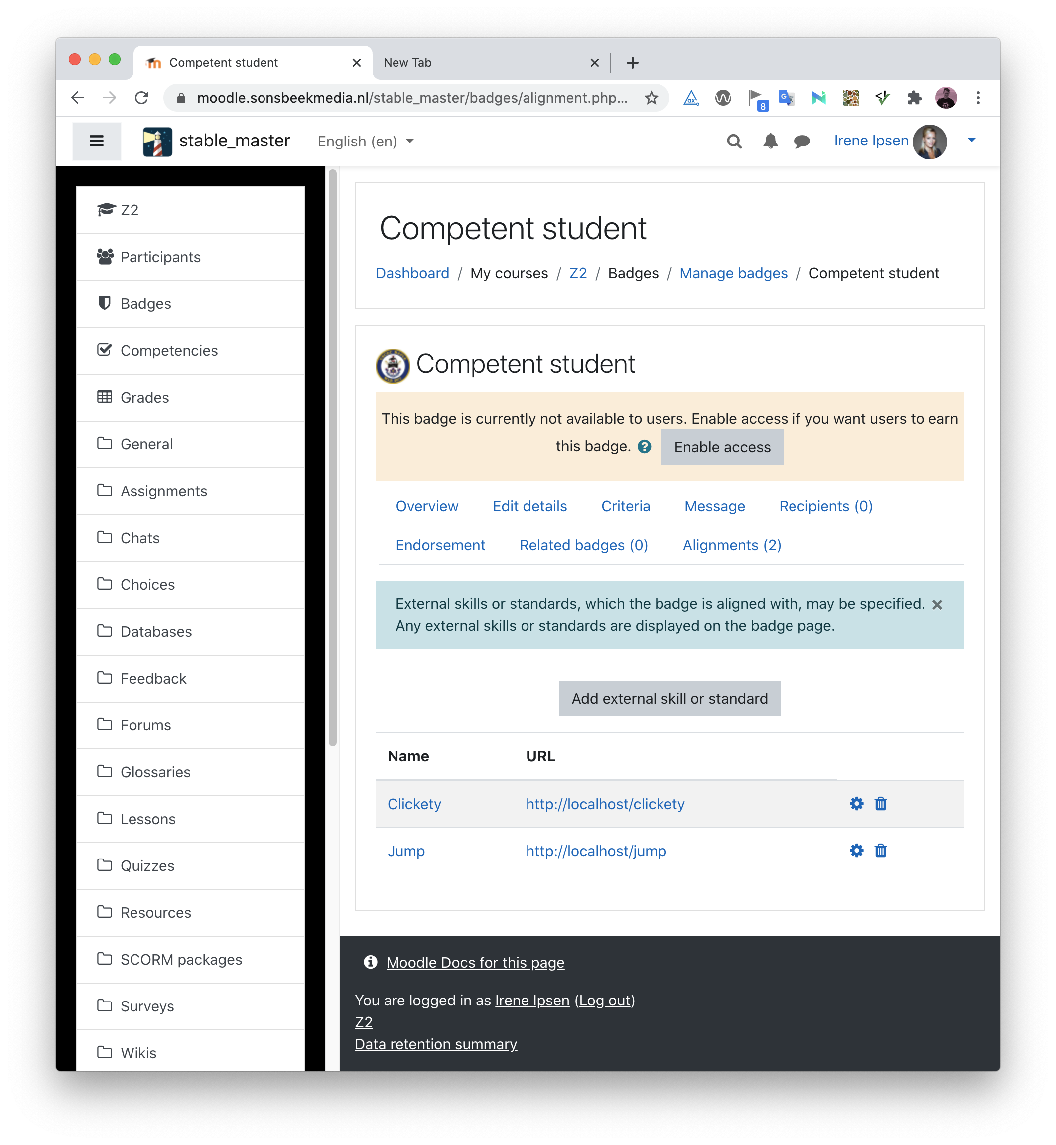
Task: Open a new browser tab with plus
Action: 632,63
